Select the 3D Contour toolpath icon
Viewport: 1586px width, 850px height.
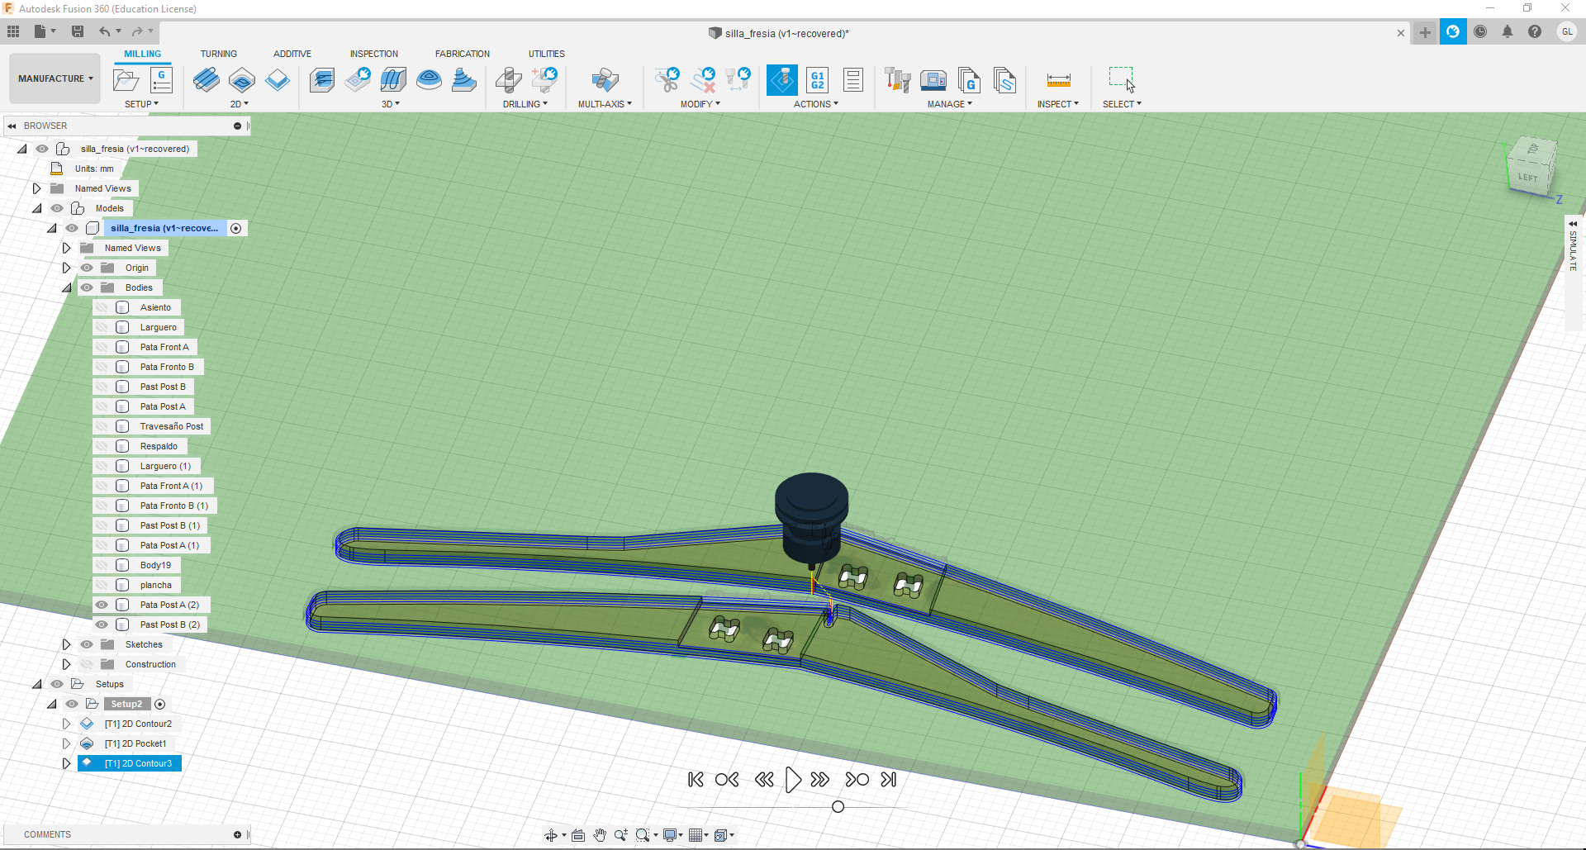[429, 80]
